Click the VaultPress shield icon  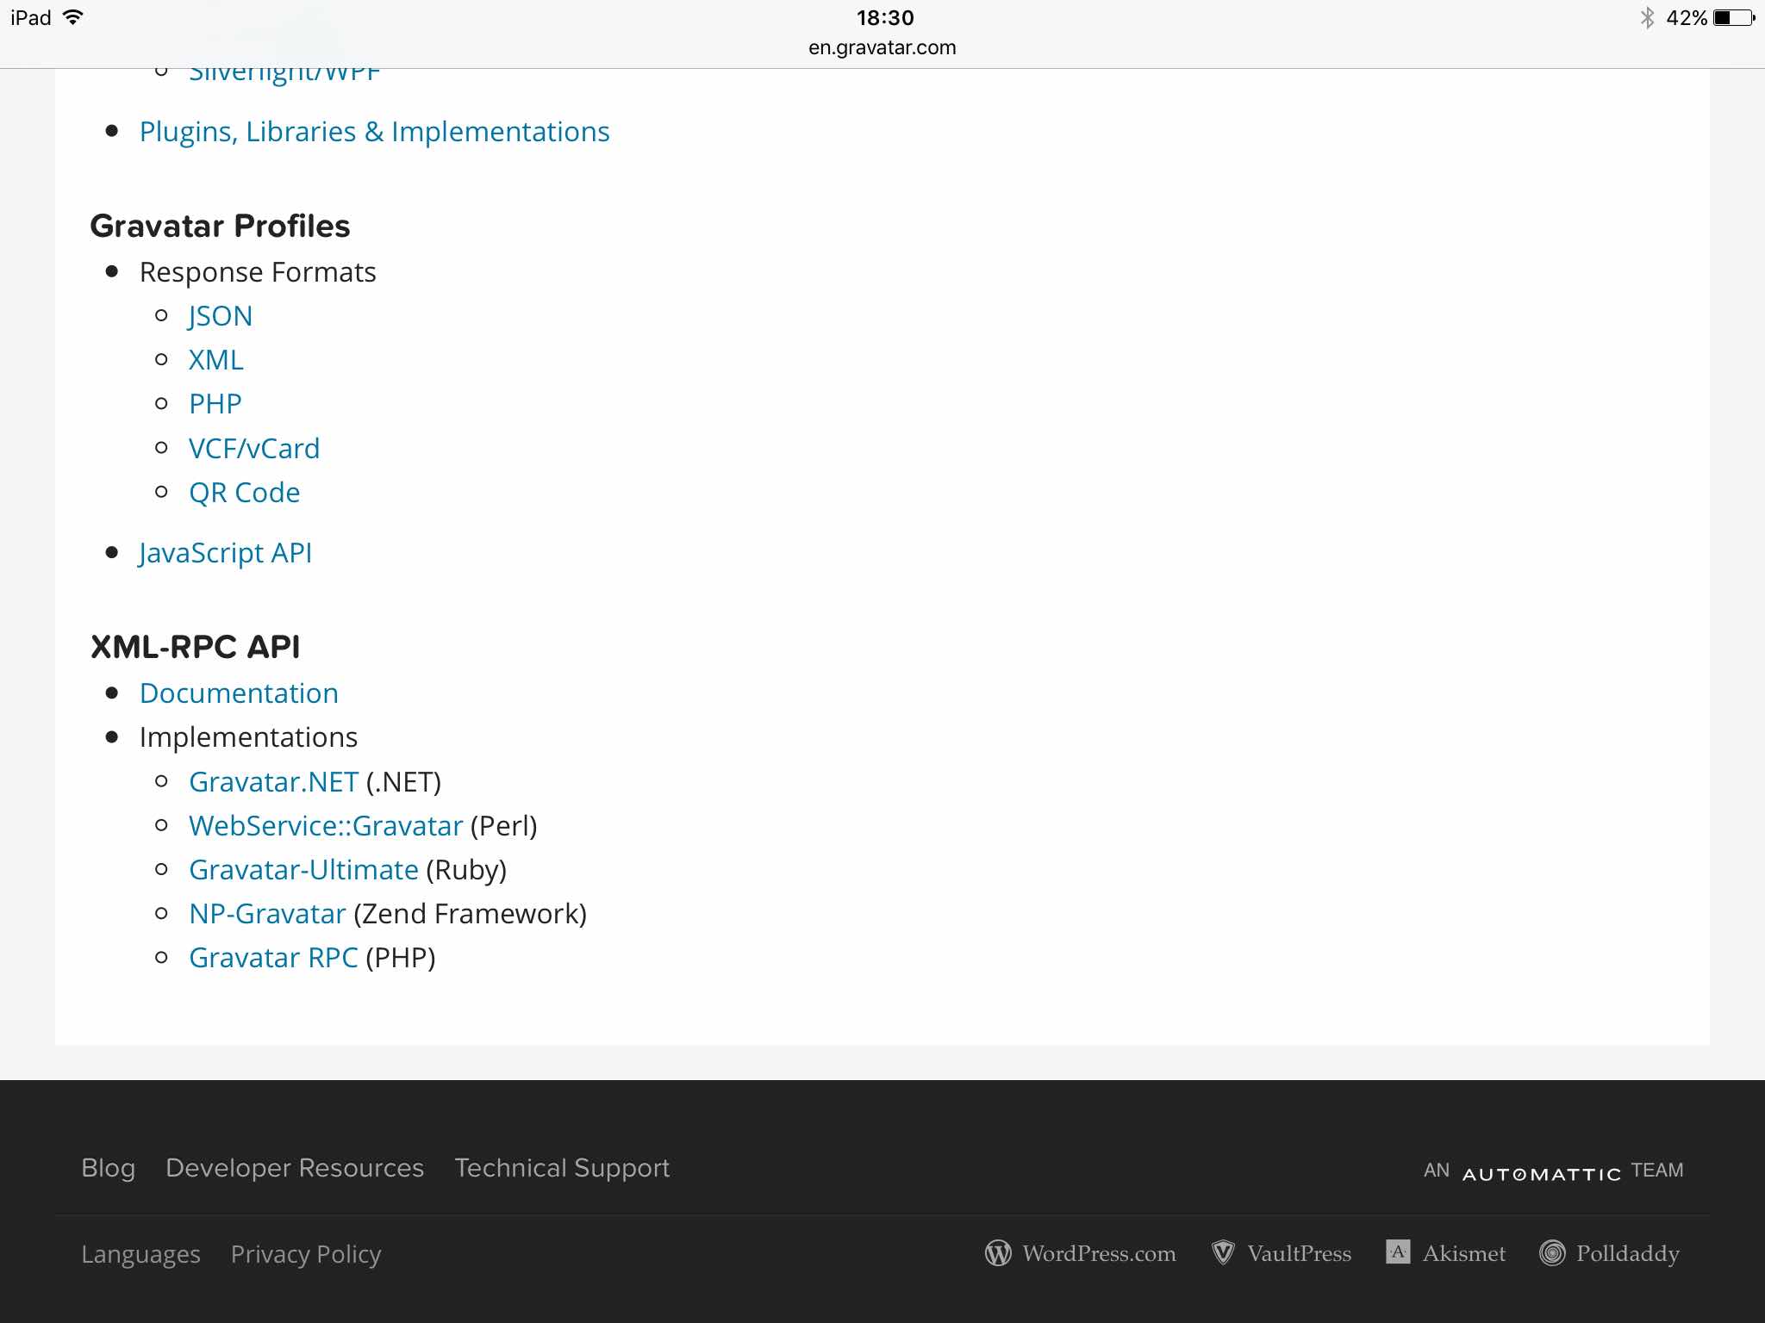(1223, 1252)
